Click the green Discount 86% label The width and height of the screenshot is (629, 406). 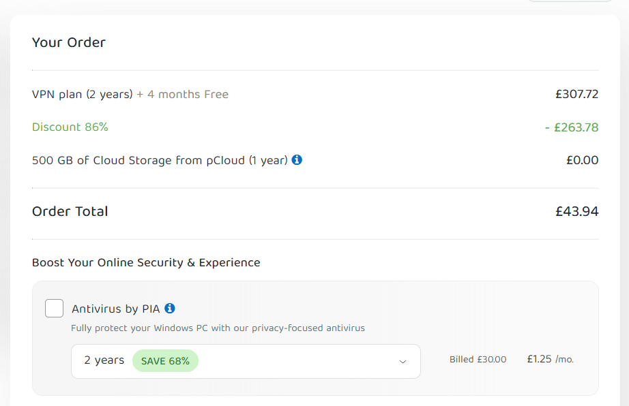[70, 127]
